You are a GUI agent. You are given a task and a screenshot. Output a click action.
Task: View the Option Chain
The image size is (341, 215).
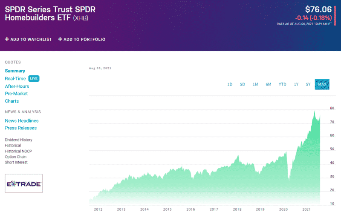[x=16, y=157]
